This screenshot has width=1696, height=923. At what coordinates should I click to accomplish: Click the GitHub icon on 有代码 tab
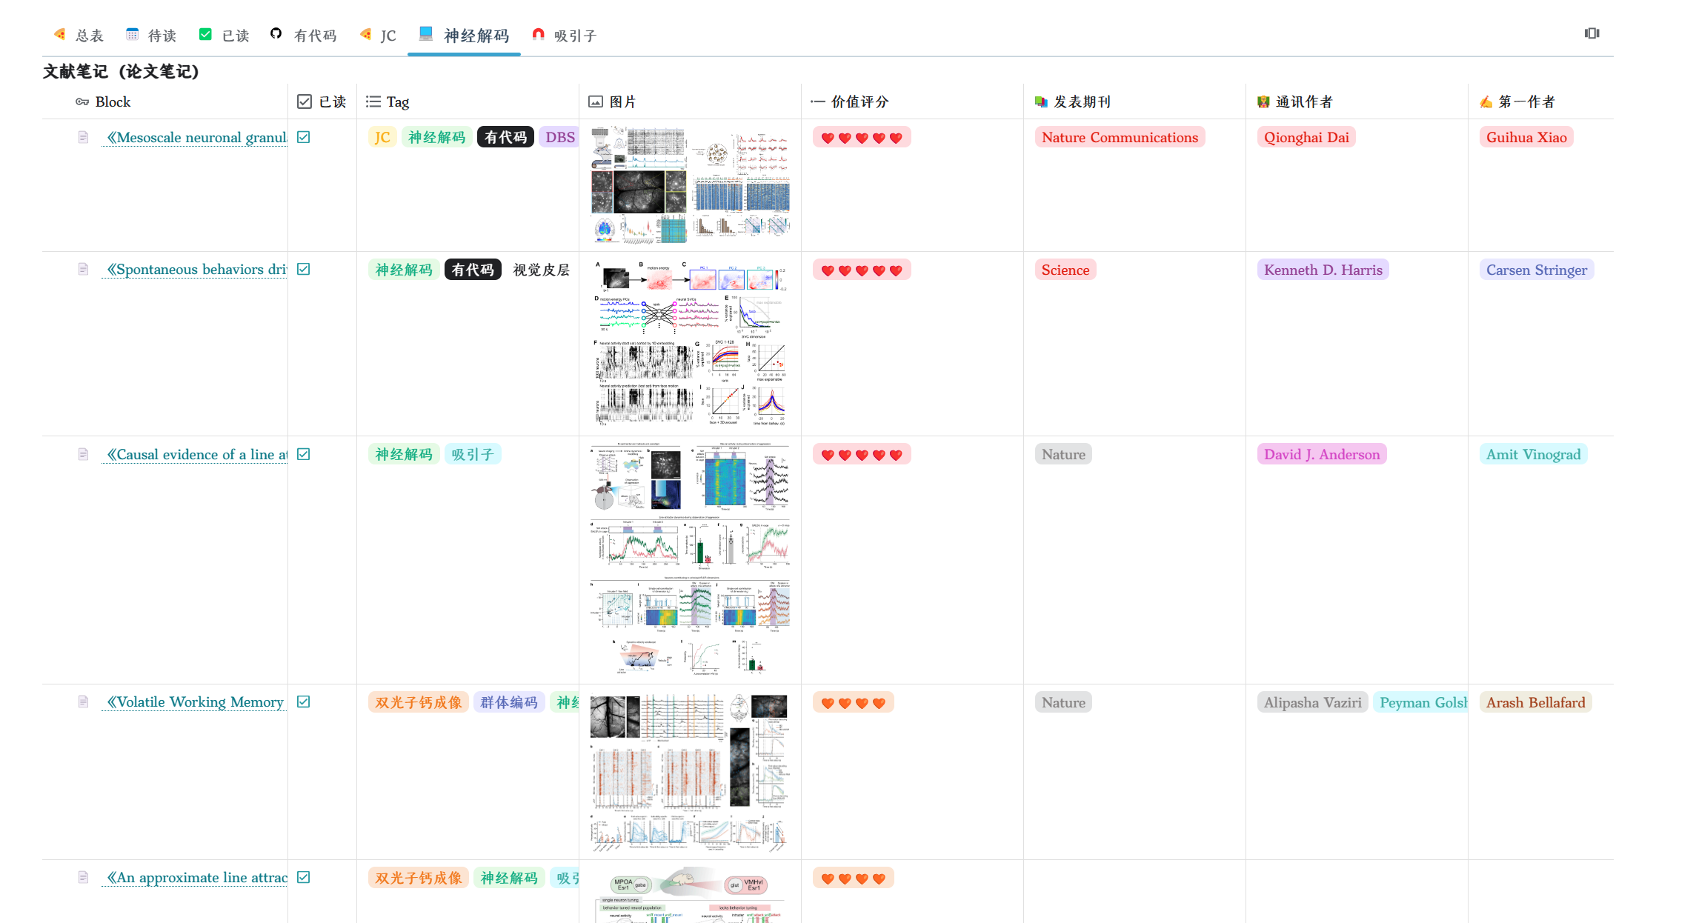click(x=276, y=33)
